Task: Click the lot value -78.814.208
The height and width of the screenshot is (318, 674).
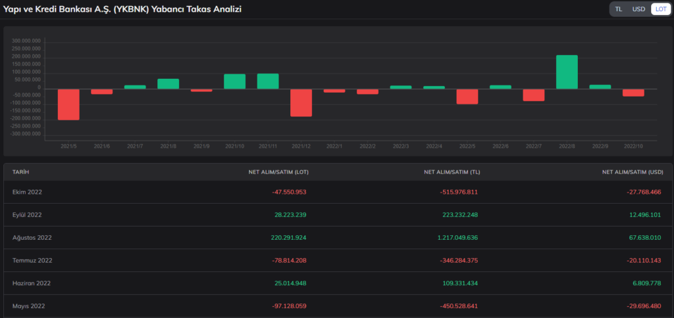Action: (x=290, y=260)
